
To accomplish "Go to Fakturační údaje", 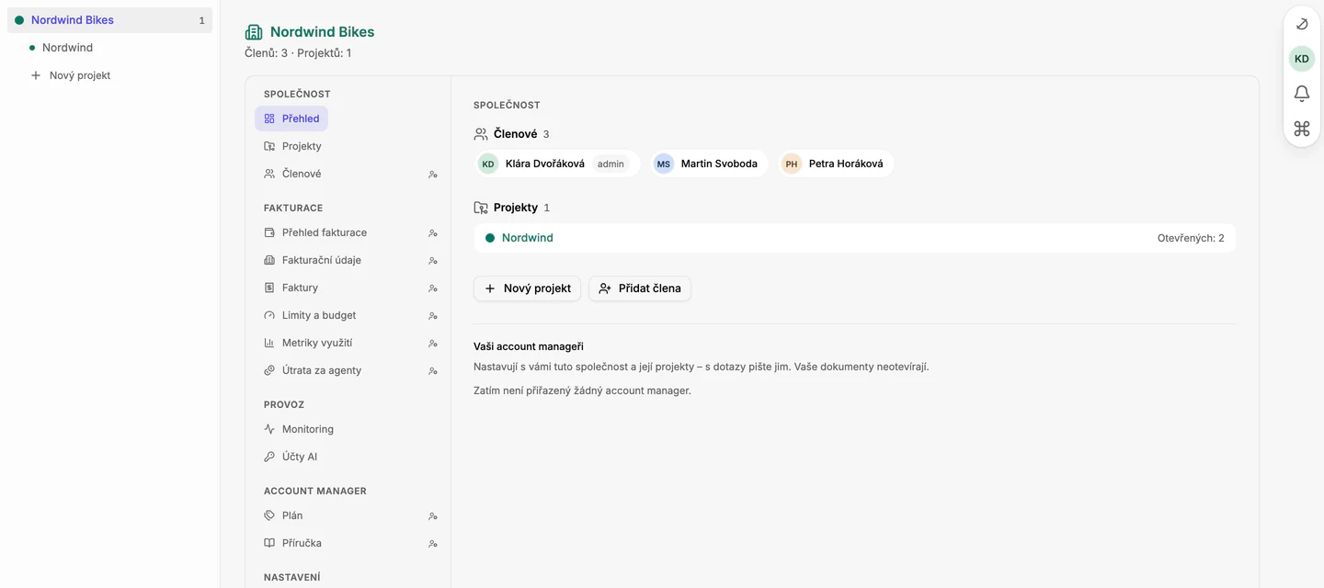I will click(x=348, y=260).
